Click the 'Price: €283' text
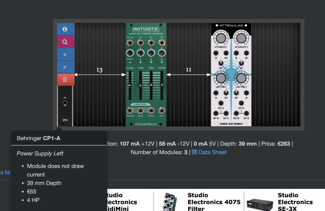325x211 pixels. pyautogui.click(x=275, y=144)
